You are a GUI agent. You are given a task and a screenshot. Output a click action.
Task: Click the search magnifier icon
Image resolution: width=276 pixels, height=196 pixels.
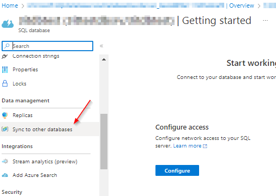(7, 46)
